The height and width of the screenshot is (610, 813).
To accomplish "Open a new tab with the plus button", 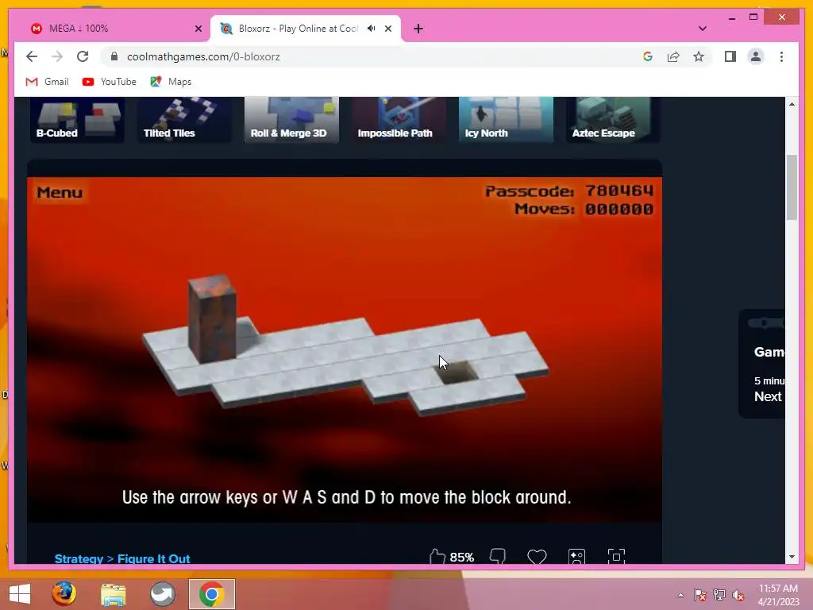I will [x=418, y=29].
